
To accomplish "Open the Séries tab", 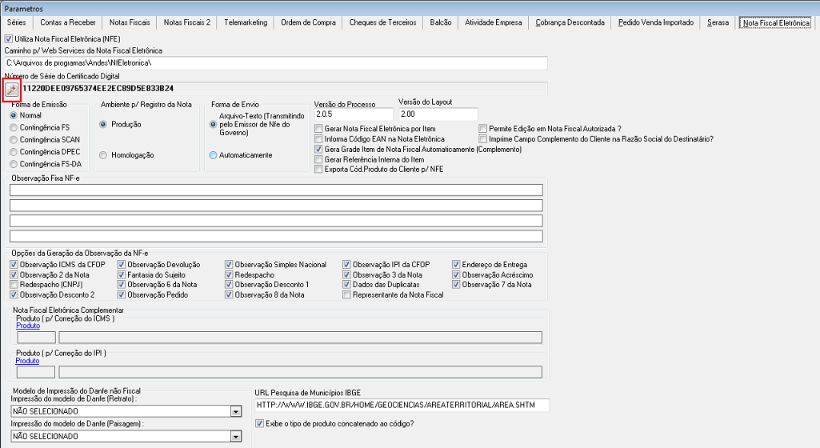I will pyautogui.click(x=17, y=22).
